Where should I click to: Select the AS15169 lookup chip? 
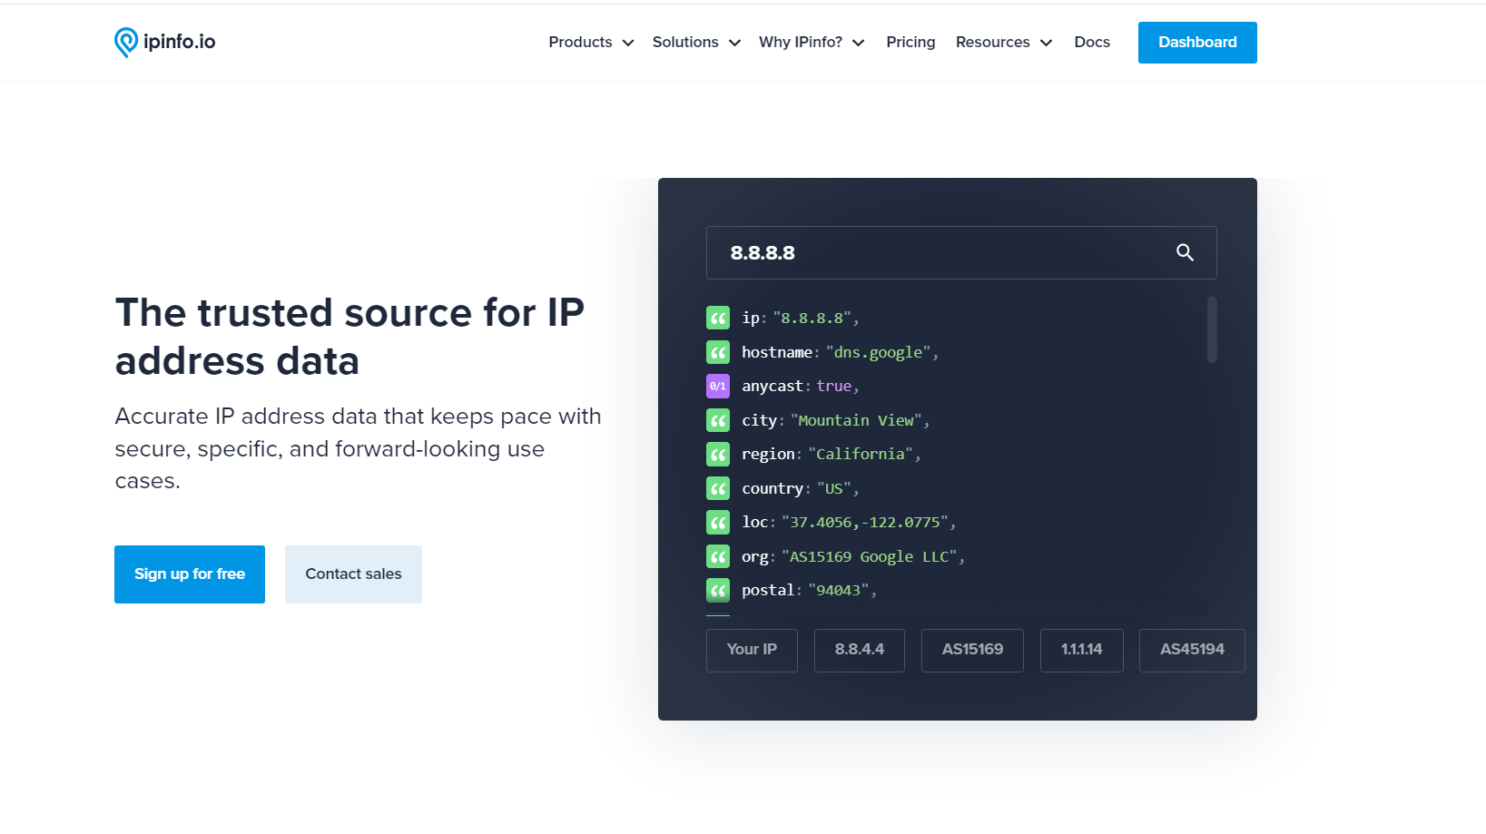[972, 650]
